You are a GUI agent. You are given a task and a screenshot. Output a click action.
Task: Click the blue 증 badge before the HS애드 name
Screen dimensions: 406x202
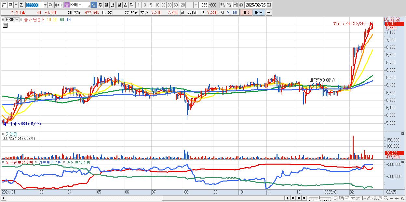tap(67, 5)
